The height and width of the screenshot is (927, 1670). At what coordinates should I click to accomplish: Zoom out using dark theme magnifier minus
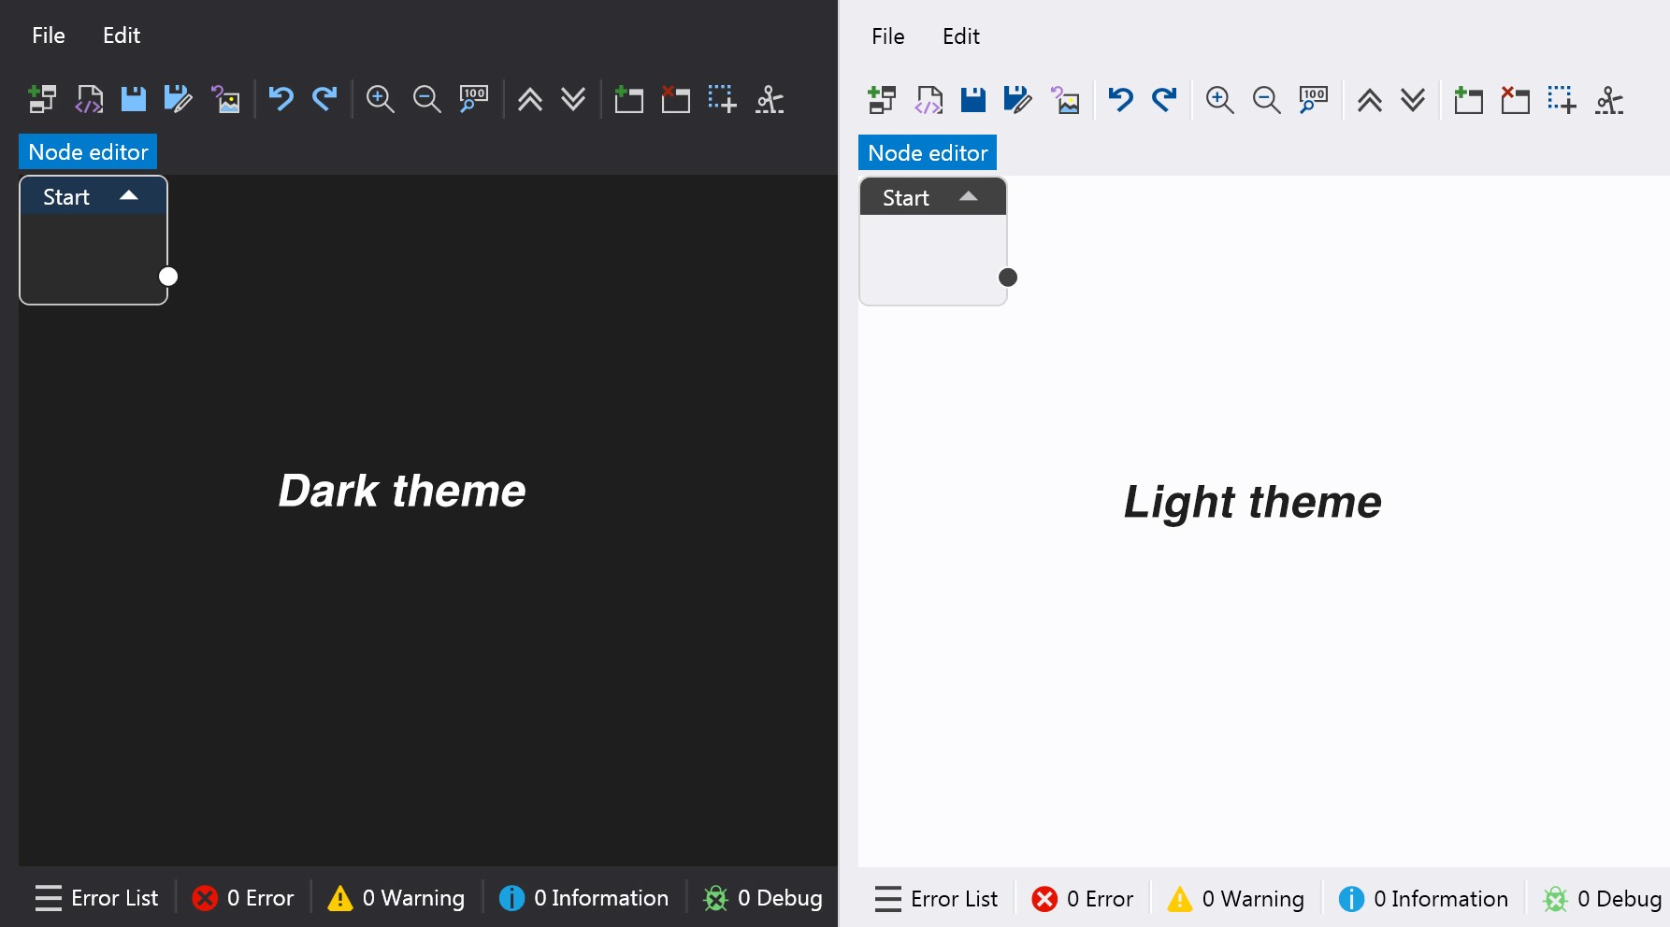tap(426, 99)
